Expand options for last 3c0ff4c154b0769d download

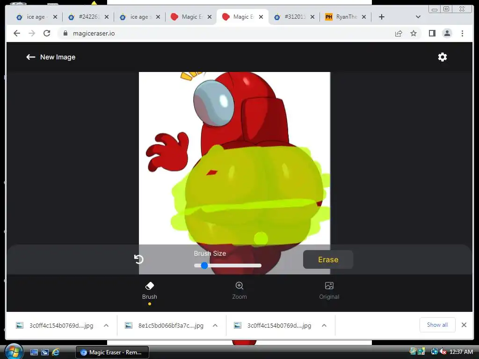tap(324, 325)
